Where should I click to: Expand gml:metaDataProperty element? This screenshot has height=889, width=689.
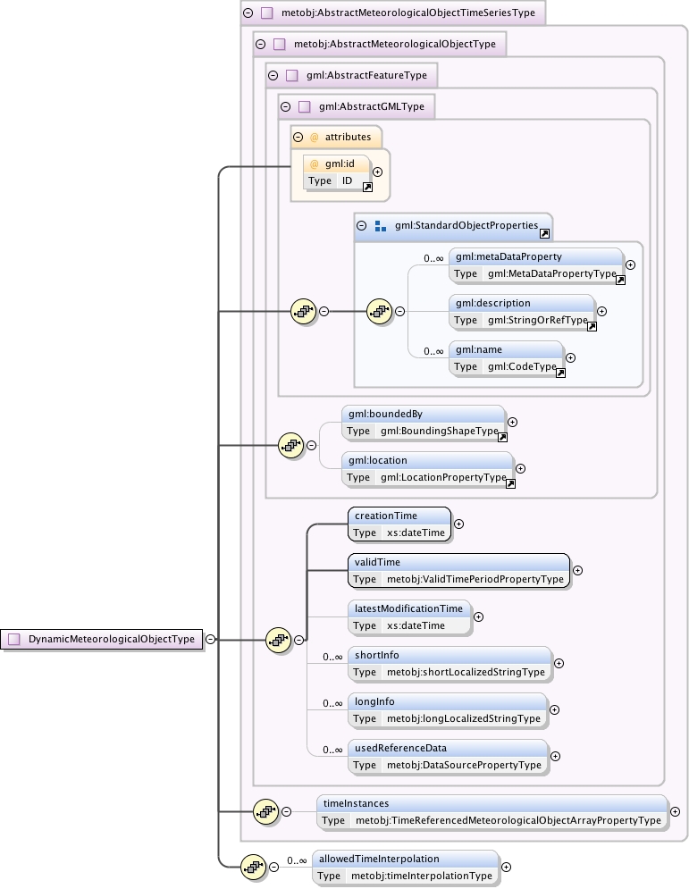[x=630, y=264]
